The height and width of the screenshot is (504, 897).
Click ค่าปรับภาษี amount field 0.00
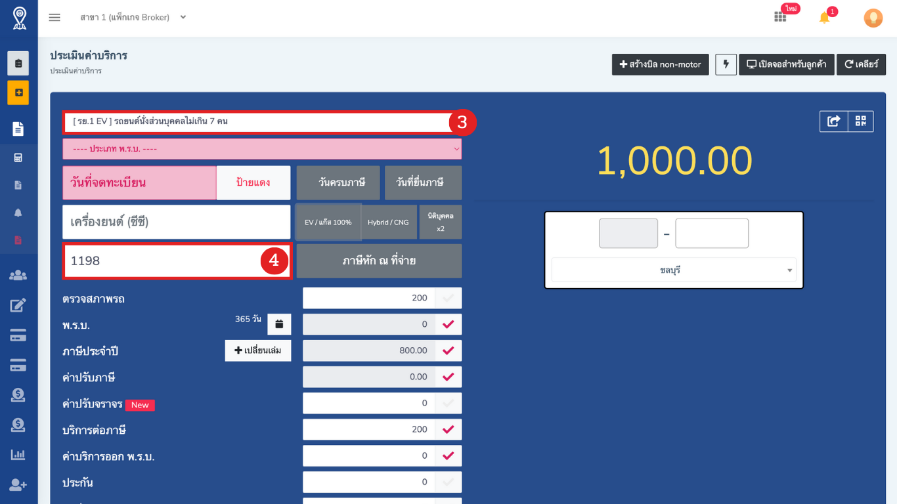[369, 377]
